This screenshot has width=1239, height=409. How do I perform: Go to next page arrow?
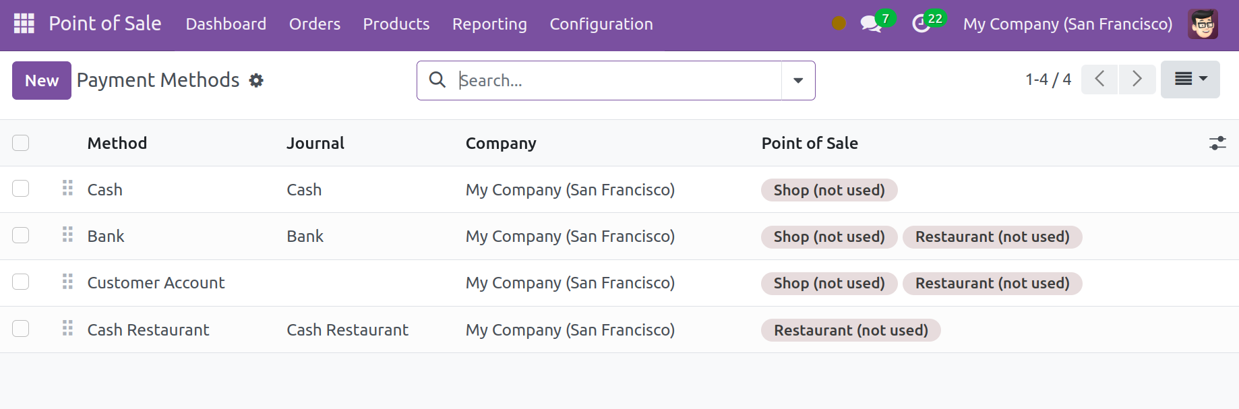[1137, 80]
